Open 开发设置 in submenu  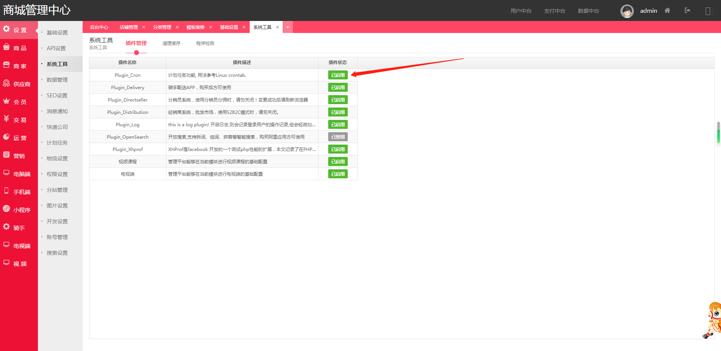click(x=57, y=221)
